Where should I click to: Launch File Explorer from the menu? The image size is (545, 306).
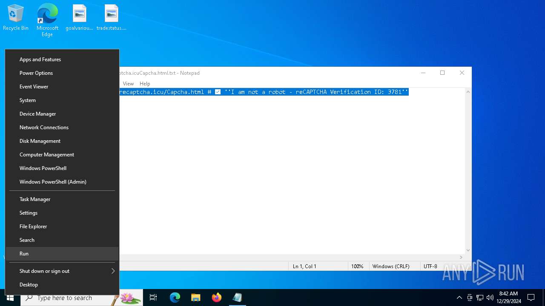pos(62,227)
